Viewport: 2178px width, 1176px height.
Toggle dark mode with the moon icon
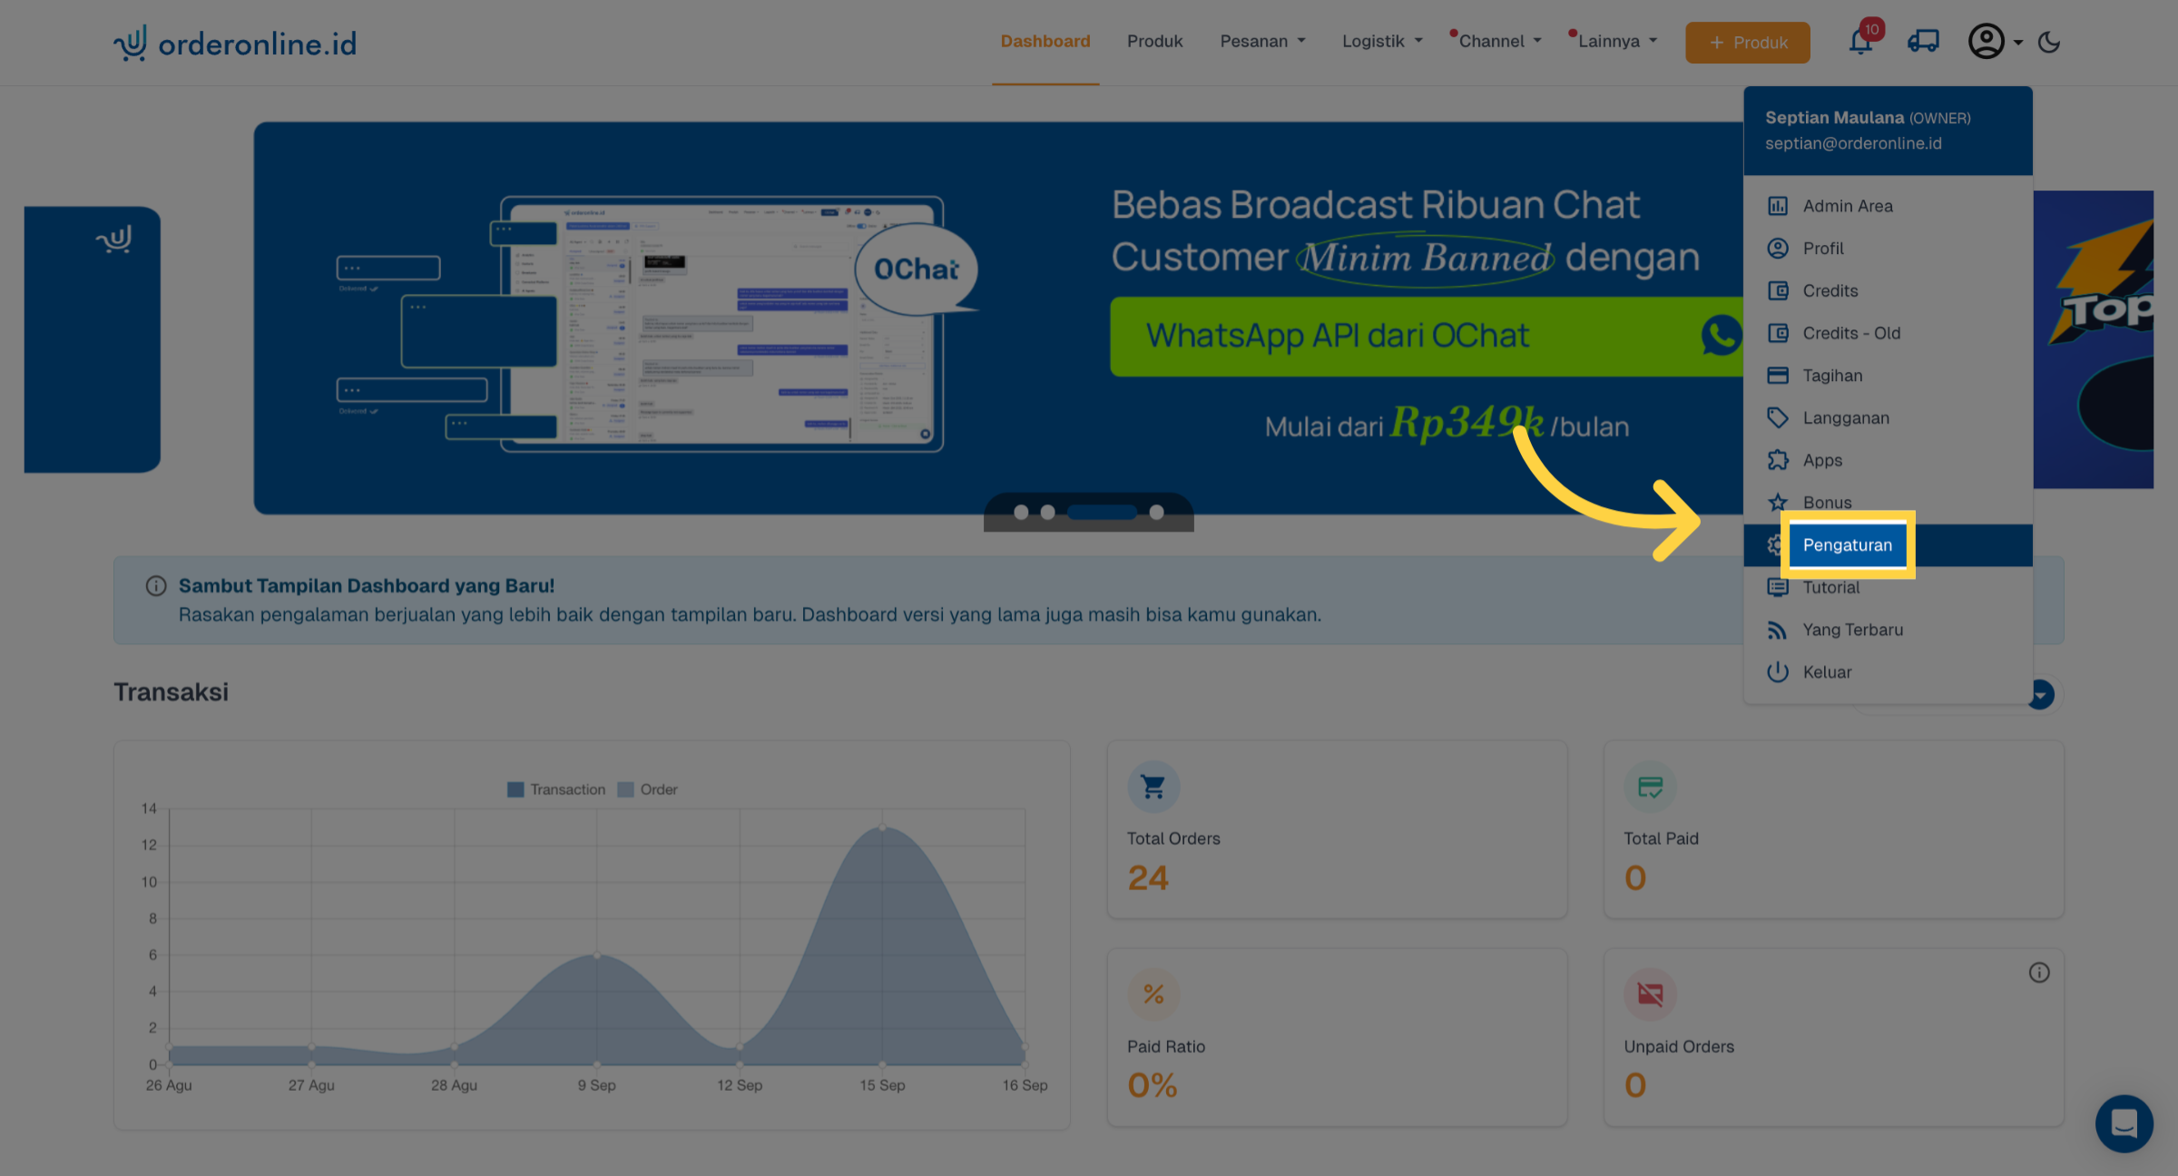click(x=2049, y=42)
